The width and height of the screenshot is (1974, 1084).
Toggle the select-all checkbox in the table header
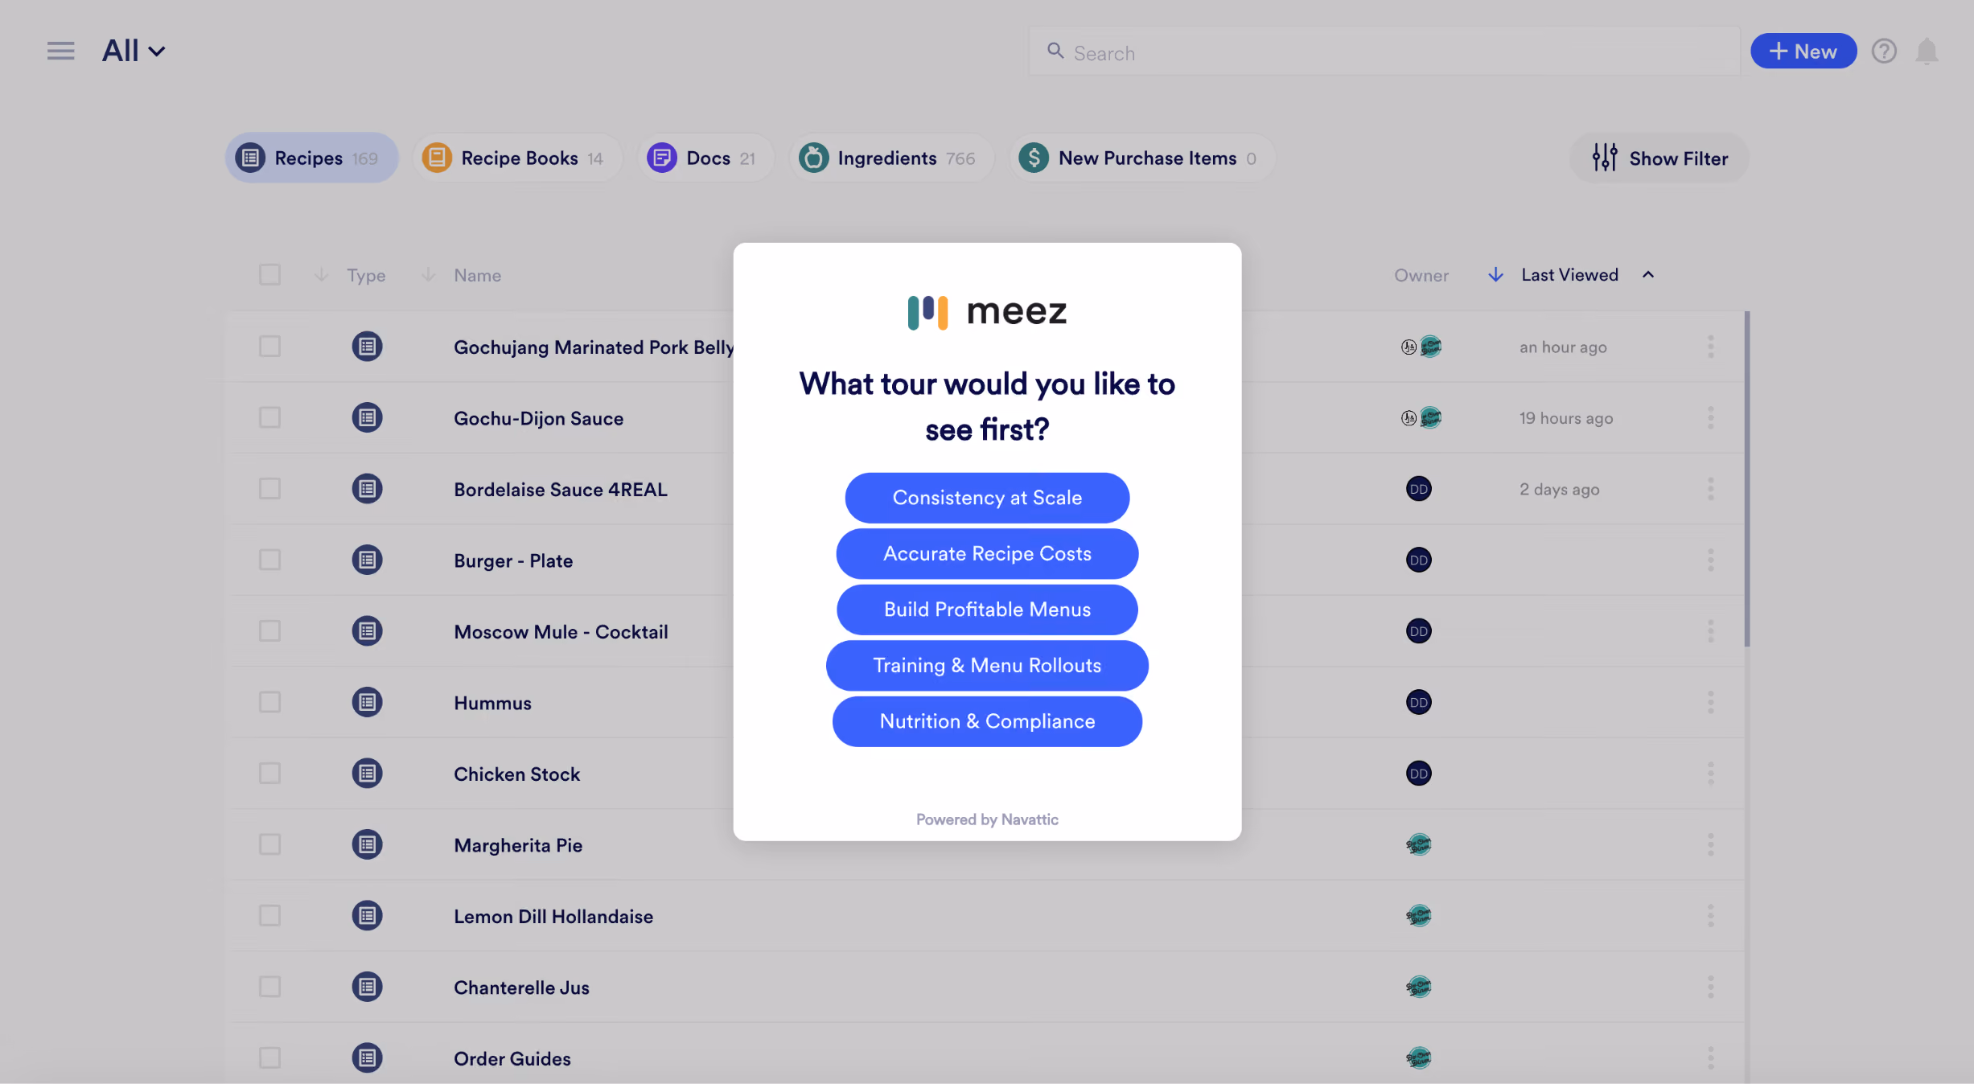[269, 275]
